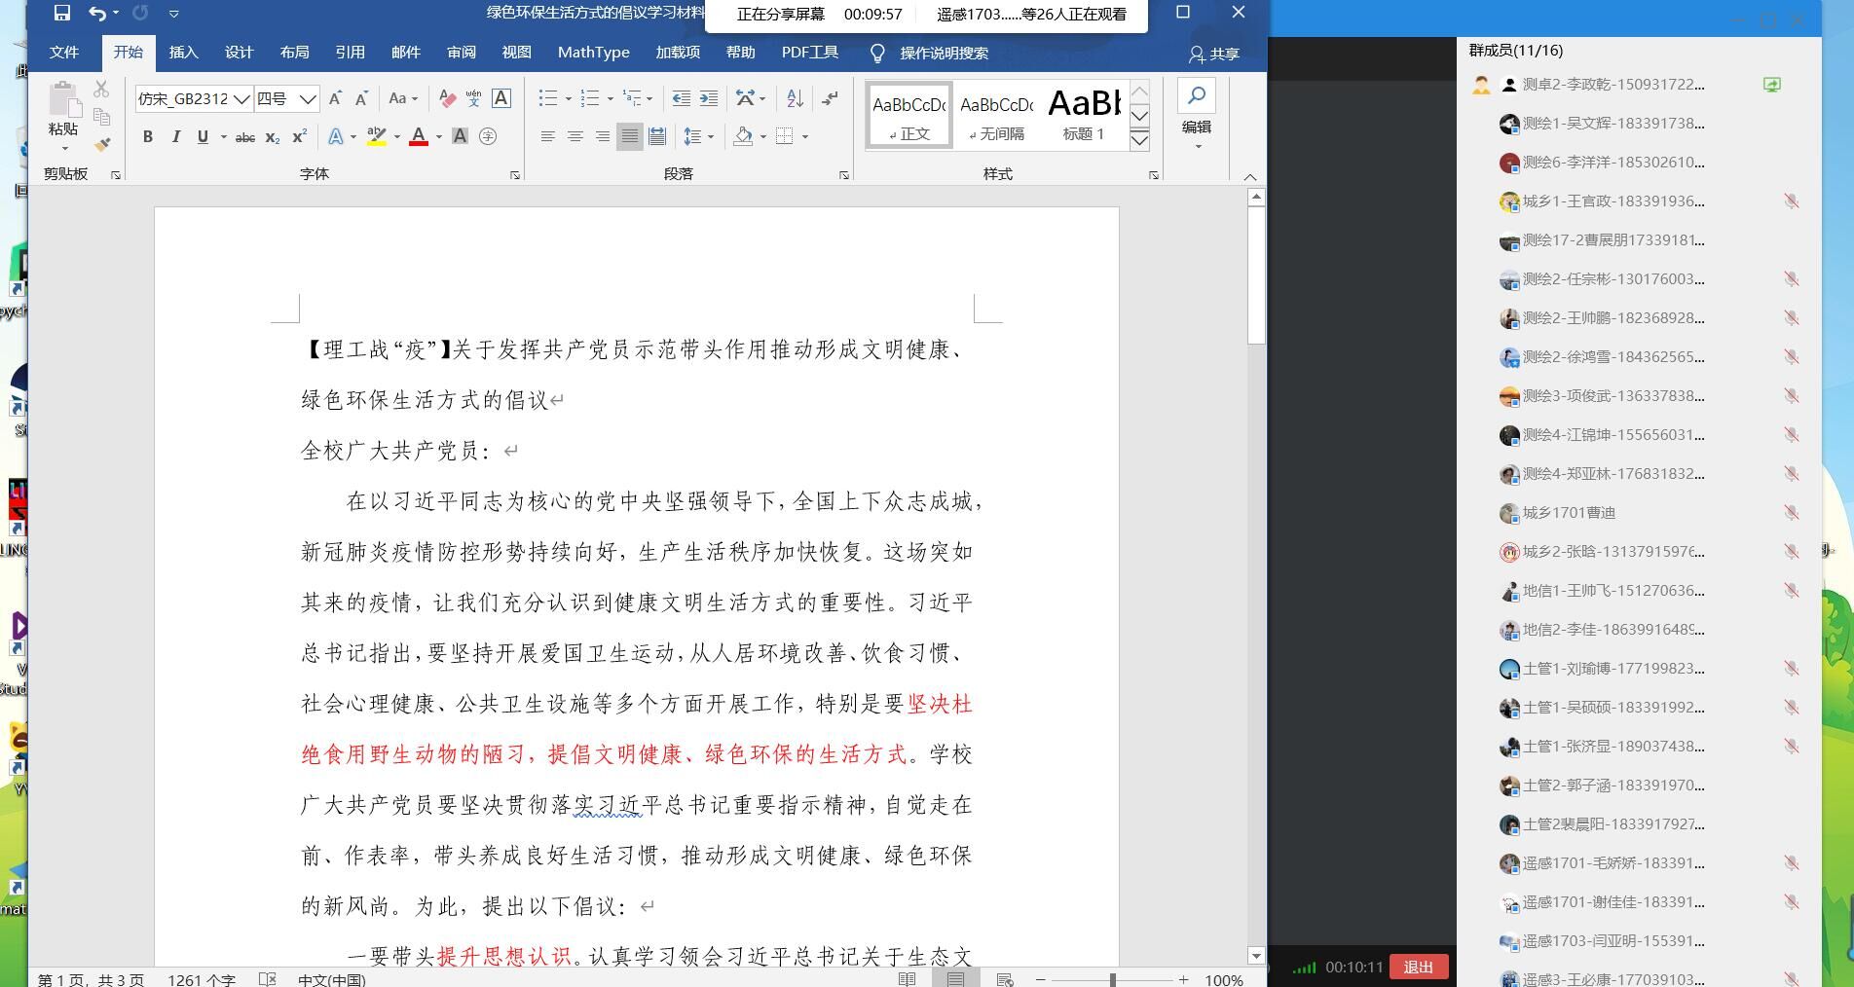Apply the 标题 1 style
1854x987 pixels.
1084,116
